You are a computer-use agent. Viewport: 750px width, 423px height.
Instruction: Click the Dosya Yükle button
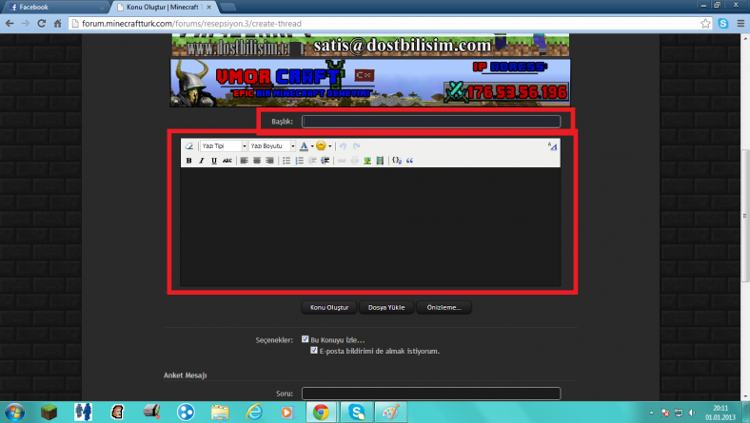[x=386, y=307]
